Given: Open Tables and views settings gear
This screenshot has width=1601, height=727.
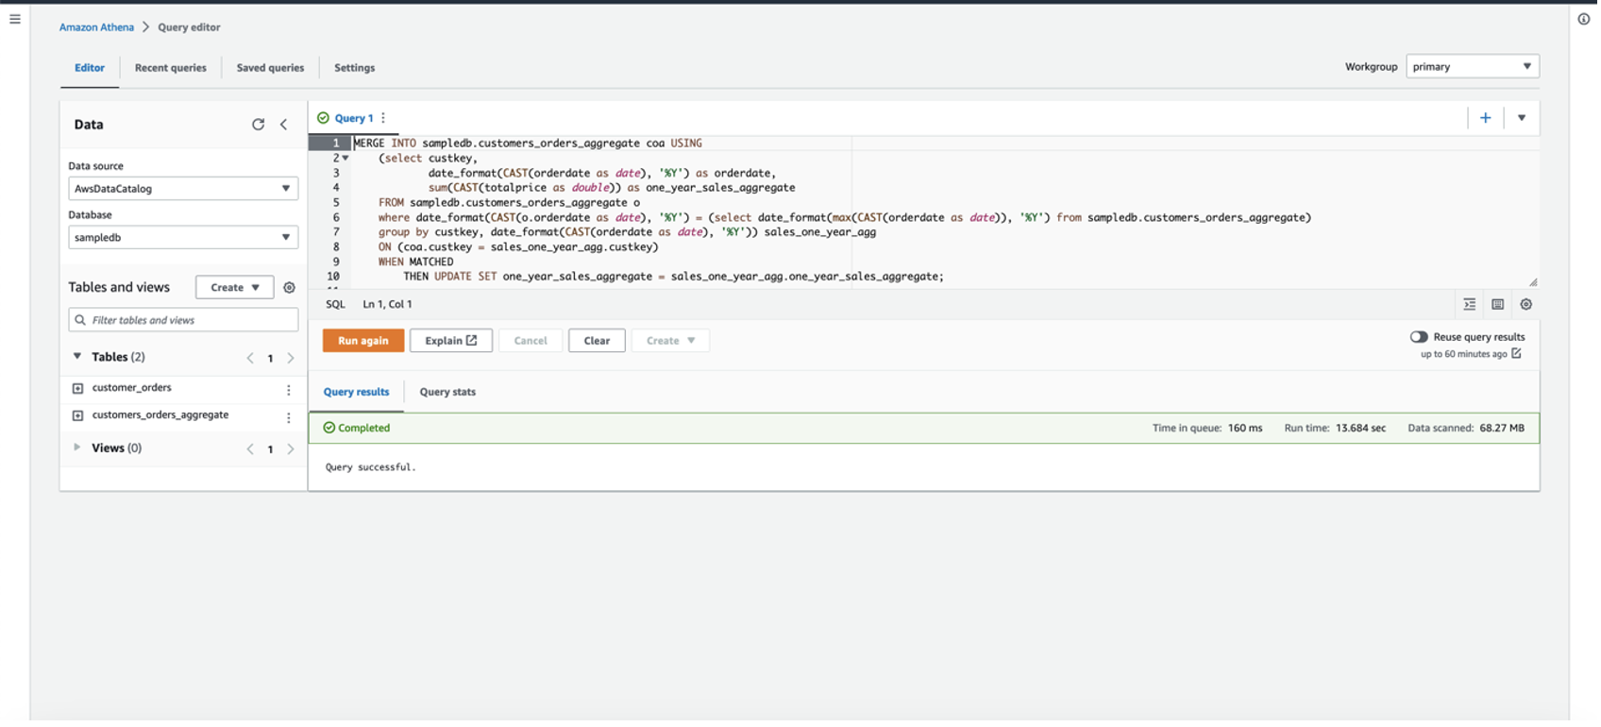Looking at the screenshot, I should point(290,288).
